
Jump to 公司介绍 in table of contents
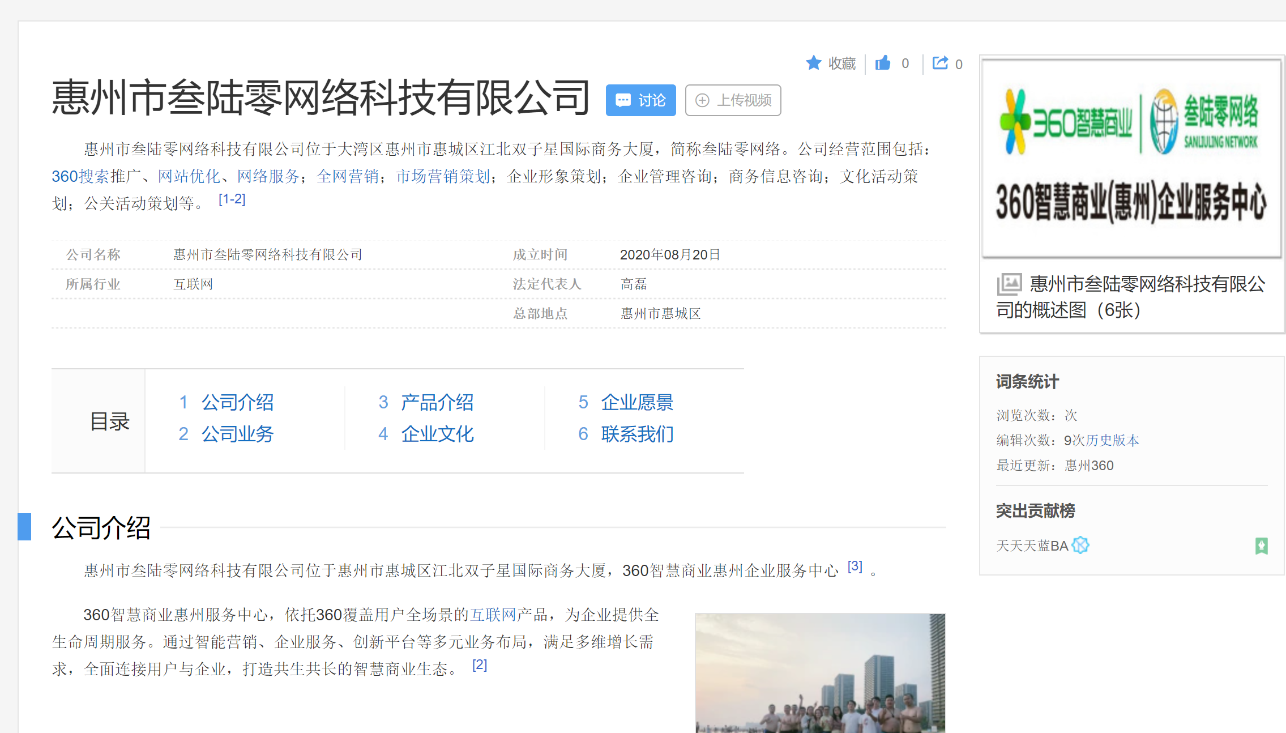point(237,402)
